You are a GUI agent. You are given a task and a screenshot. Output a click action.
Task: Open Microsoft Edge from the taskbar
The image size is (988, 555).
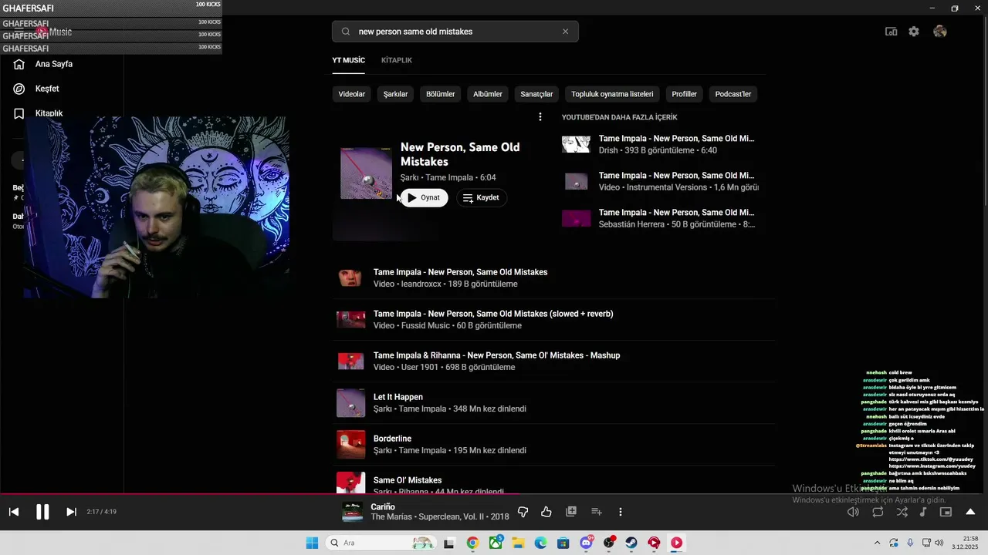[541, 543]
